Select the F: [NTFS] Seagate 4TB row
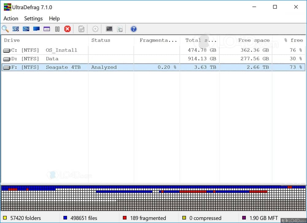 153,67
